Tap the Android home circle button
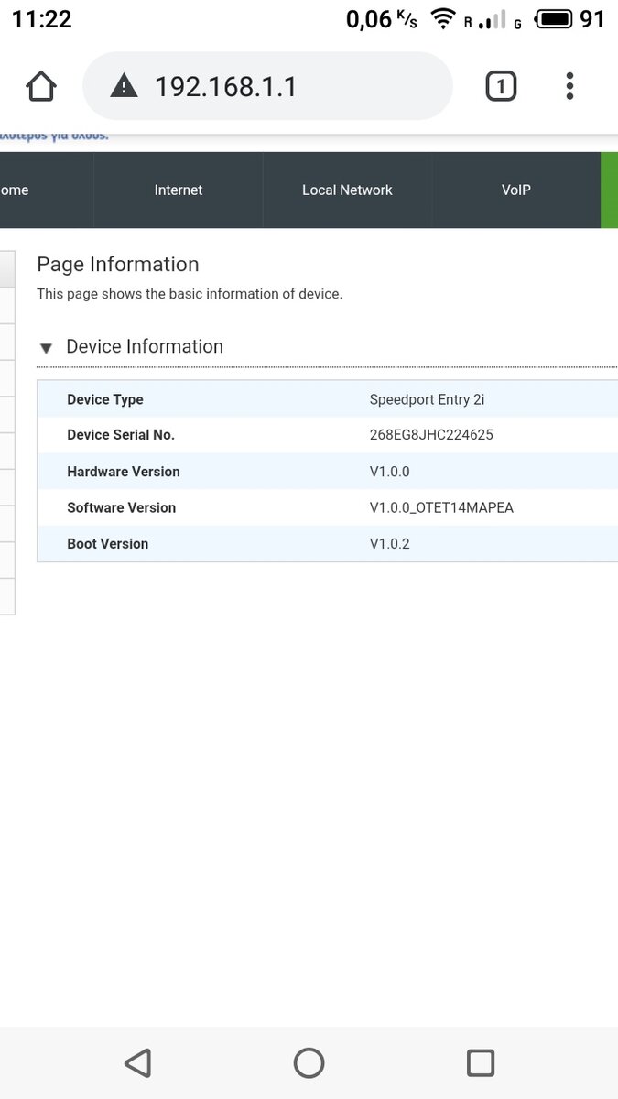The width and height of the screenshot is (618, 1099). (309, 1062)
